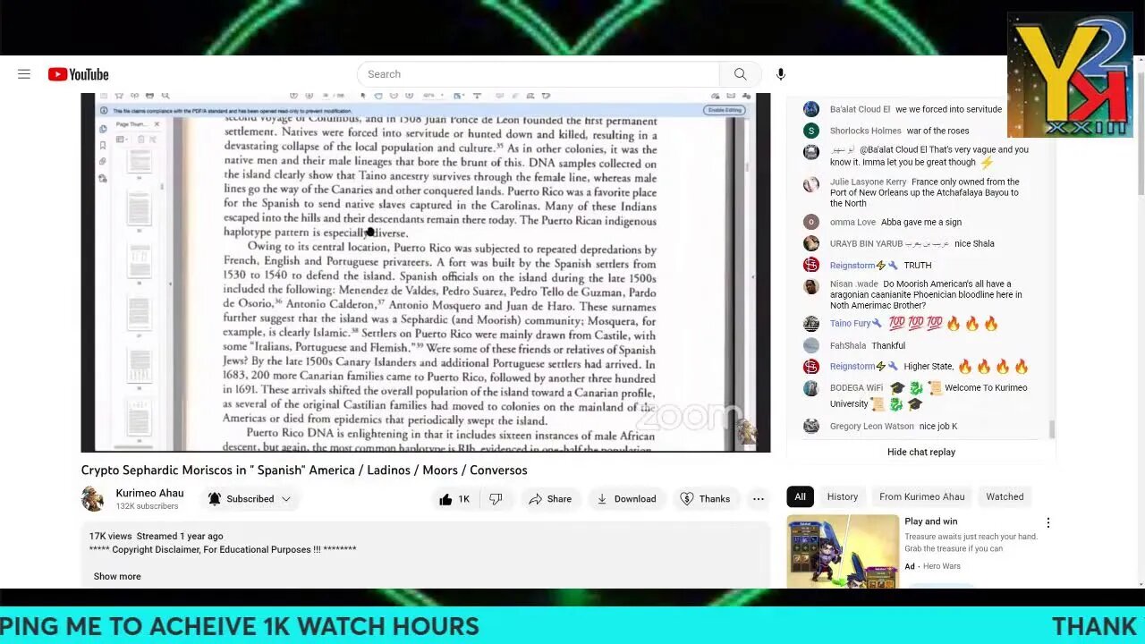This screenshot has width=1145, height=644.
Task: Click the Ba'alat Cloud El chat avatar
Action: [811, 109]
